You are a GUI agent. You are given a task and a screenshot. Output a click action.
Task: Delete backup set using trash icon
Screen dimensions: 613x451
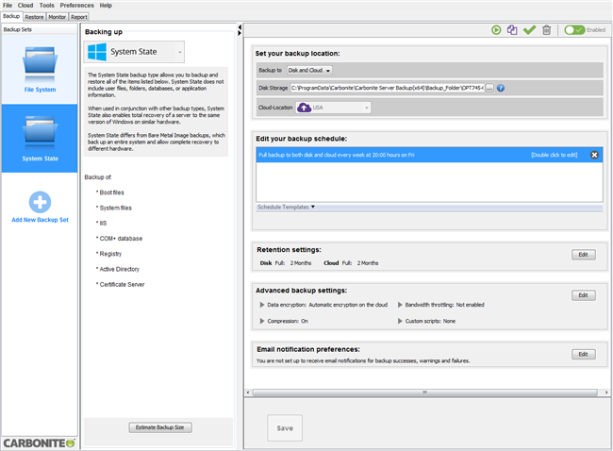point(547,30)
